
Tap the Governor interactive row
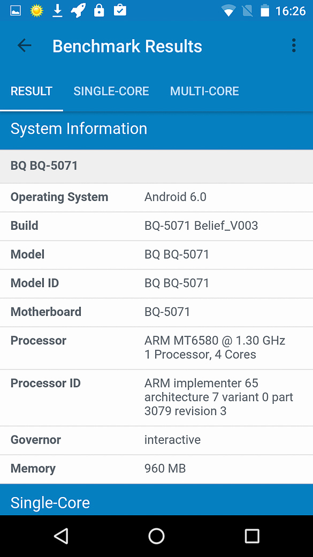tap(156, 440)
